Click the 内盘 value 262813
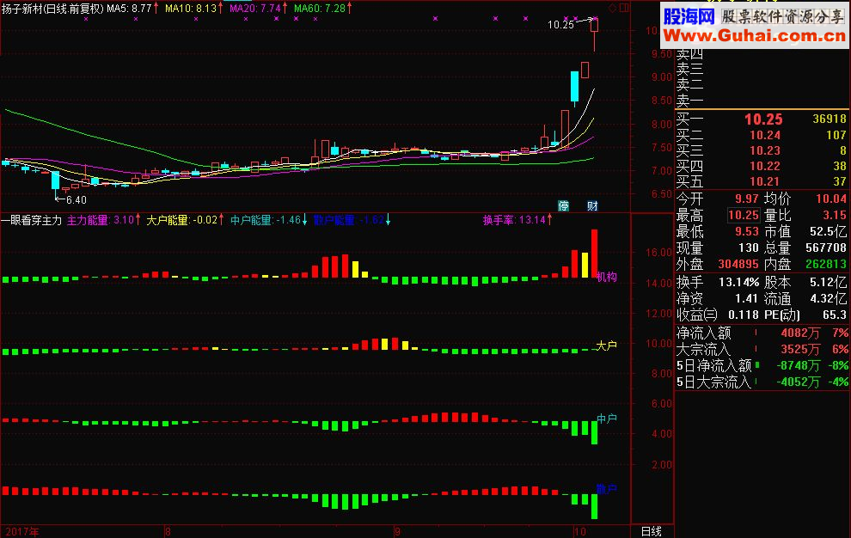 pyautogui.click(x=826, y=264)
